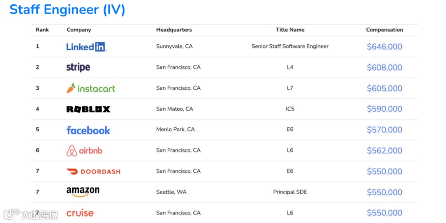
Task: Click the Airbnb logo
Action: pos(84,151)
